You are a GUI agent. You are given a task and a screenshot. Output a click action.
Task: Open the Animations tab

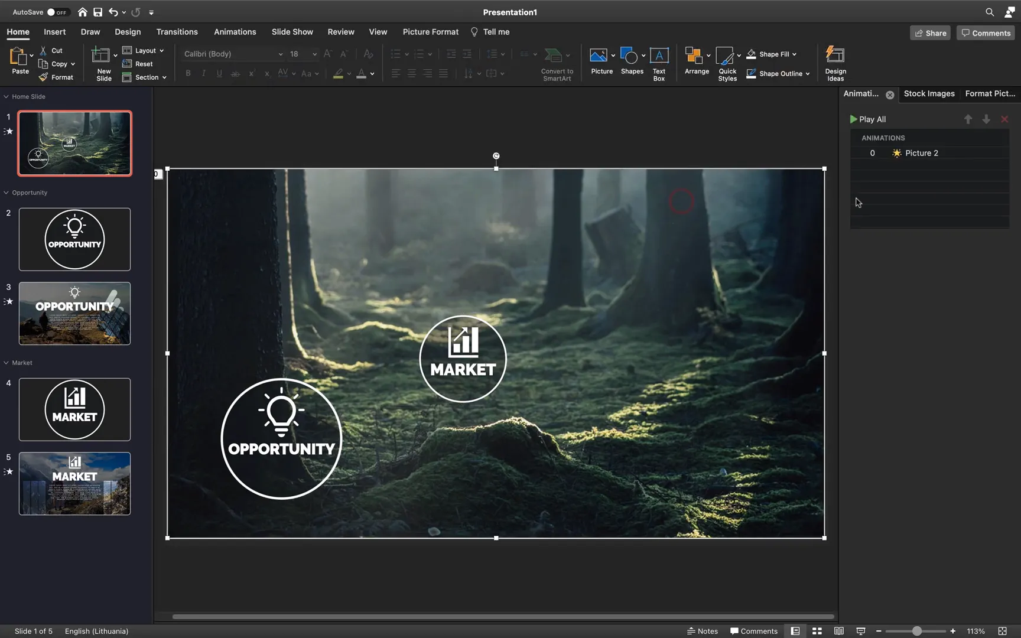point(235,32)
